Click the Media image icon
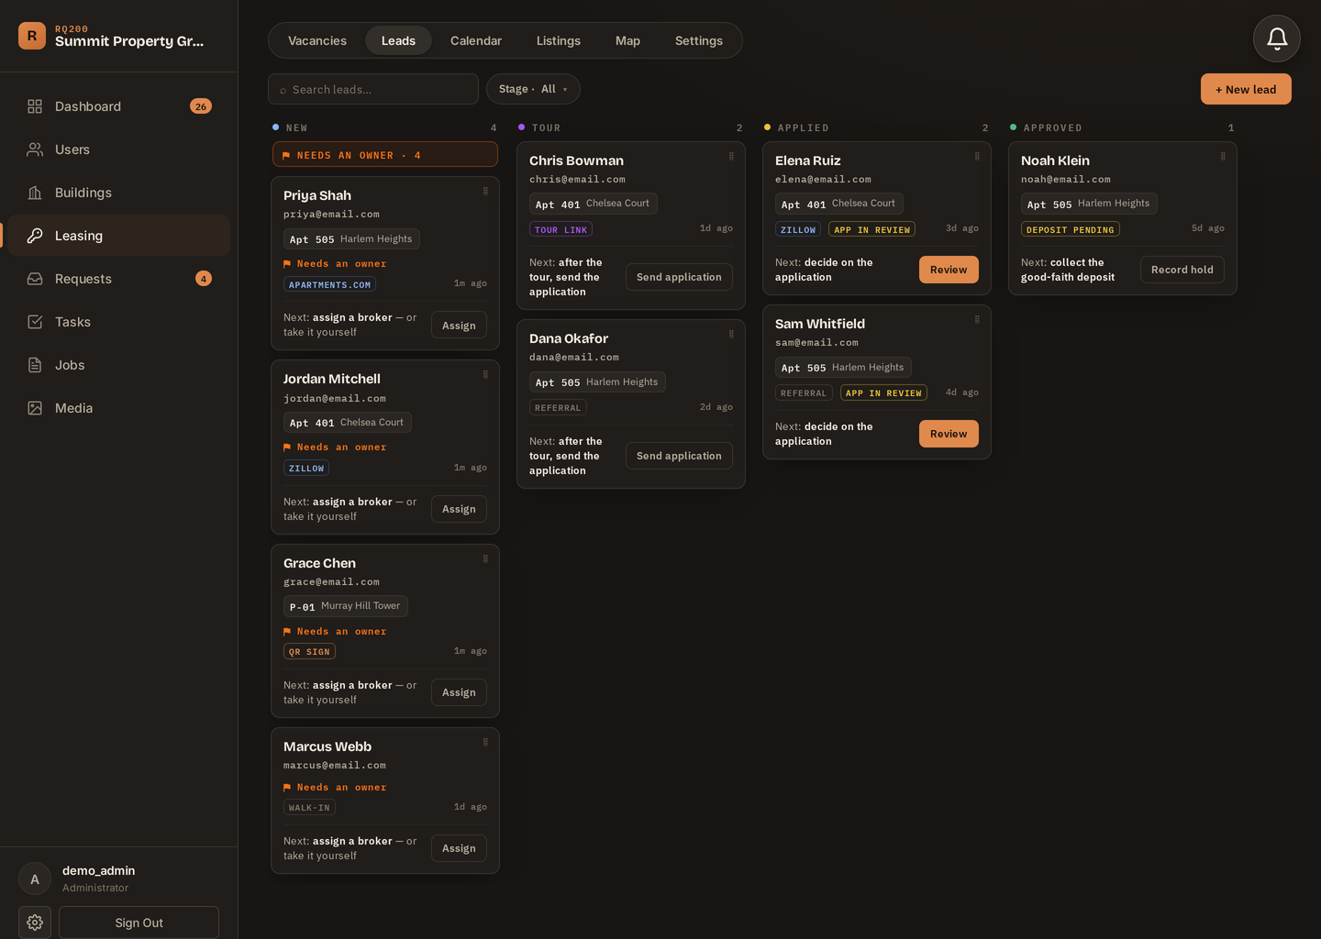Screen dimensions: 1321x939 point(35,408)
